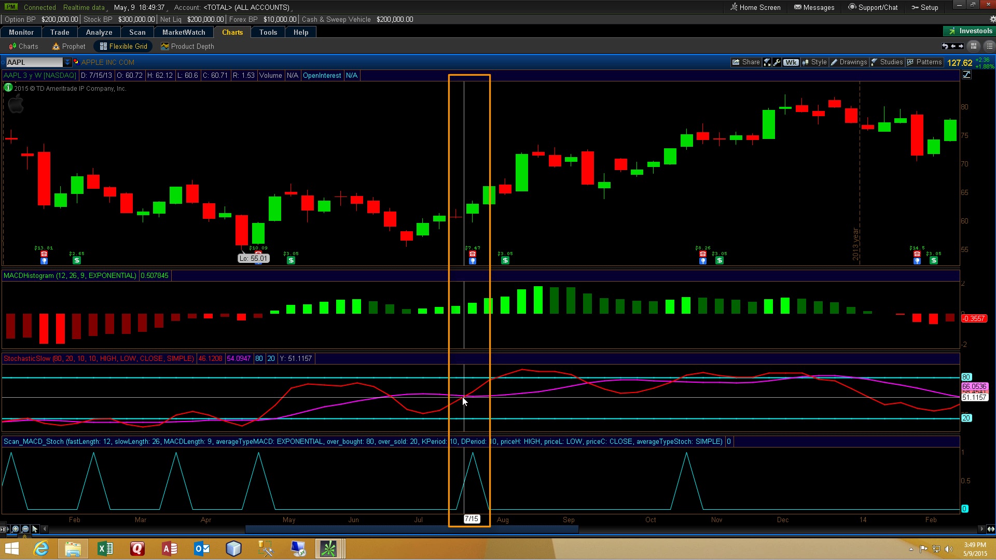Open the Style dropdown menu
This screenshot has width=996, height=560.
point(814,62)
